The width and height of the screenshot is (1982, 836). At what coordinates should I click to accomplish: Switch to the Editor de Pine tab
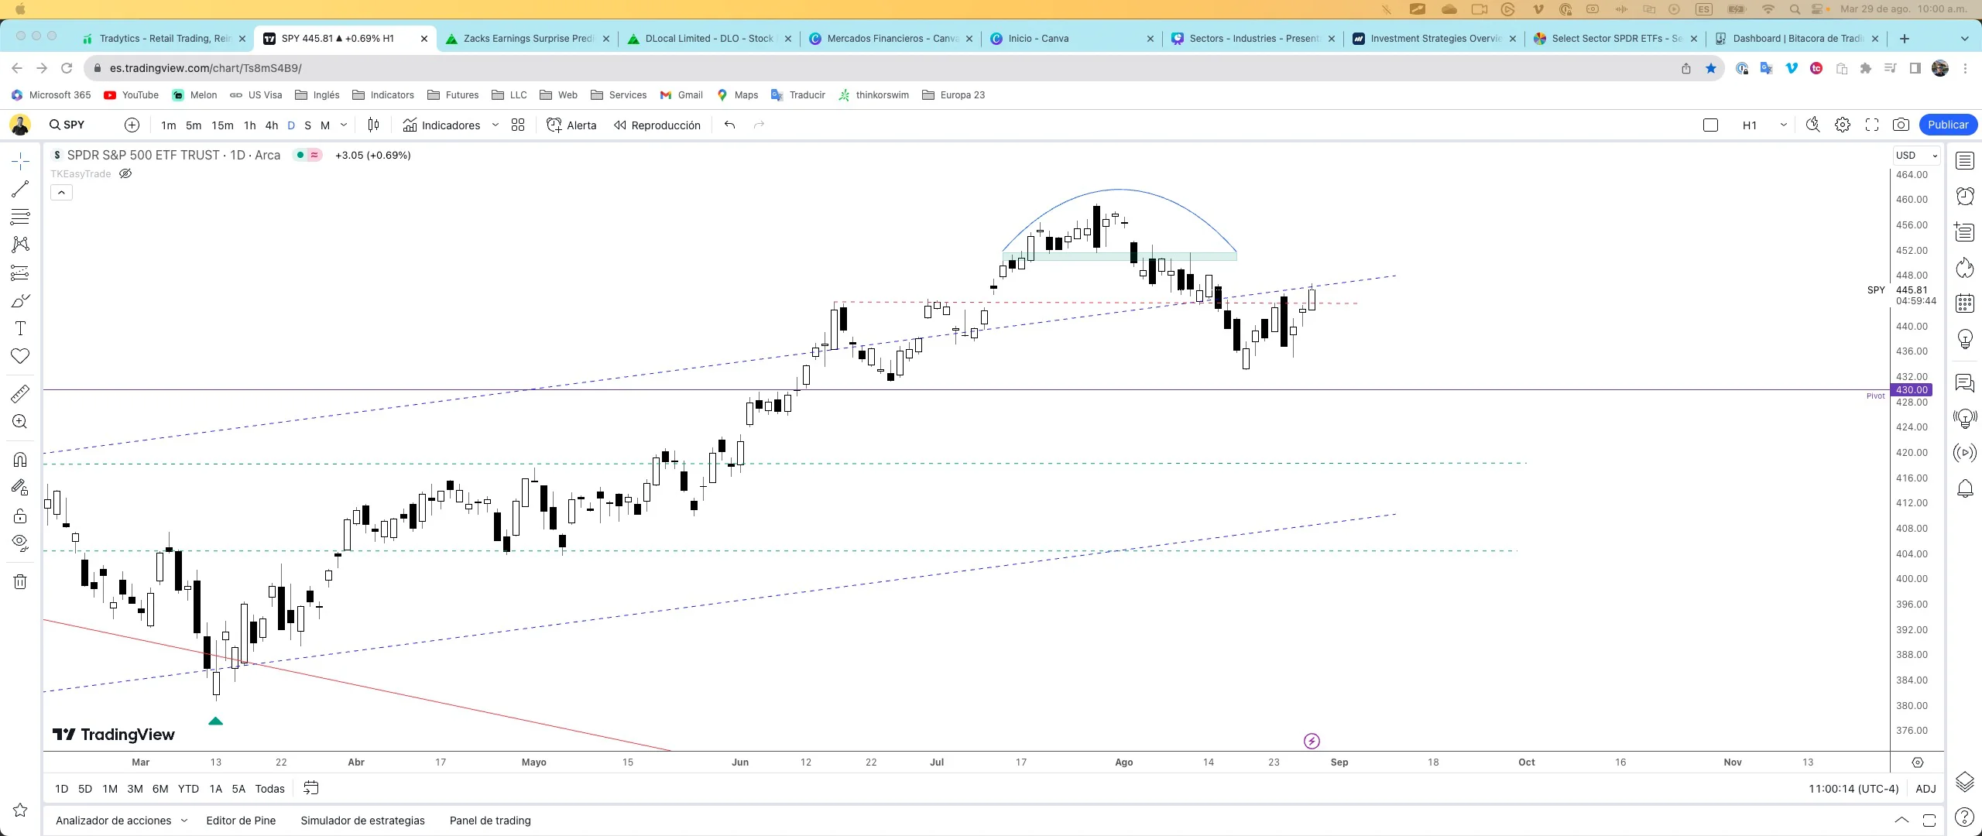click(x=241, y=820)
